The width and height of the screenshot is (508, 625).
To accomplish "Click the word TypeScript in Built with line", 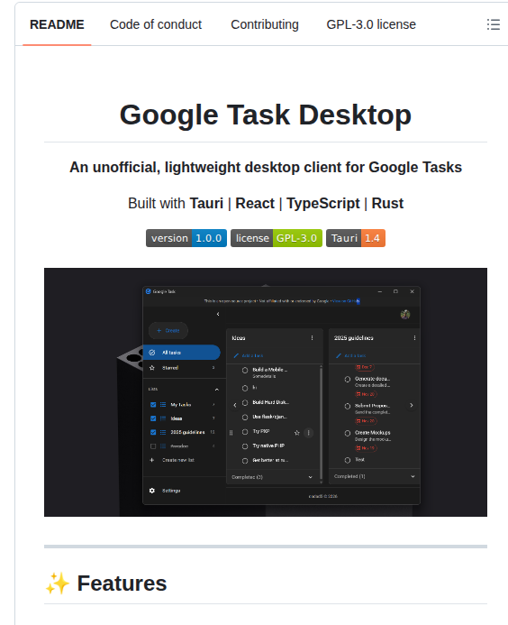I will [322, 203].
